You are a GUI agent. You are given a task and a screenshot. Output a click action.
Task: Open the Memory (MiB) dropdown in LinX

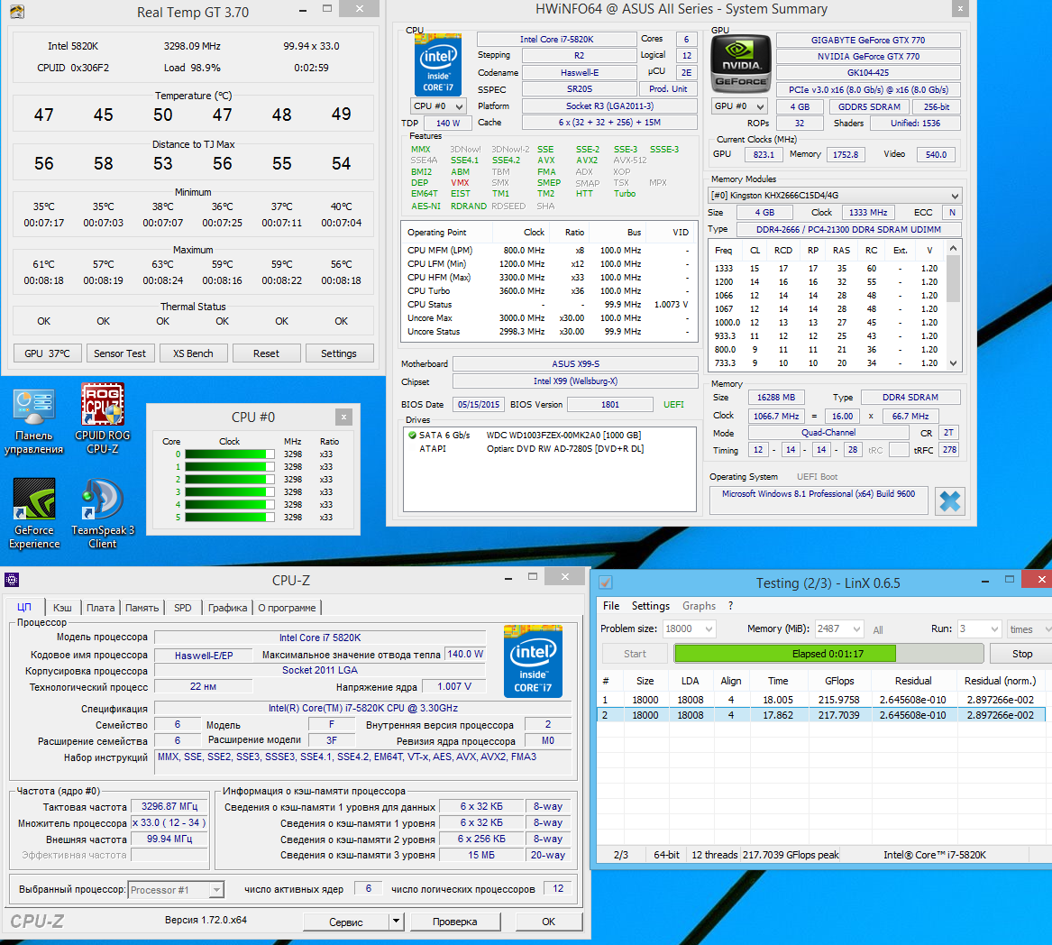(x=838, y=628)
